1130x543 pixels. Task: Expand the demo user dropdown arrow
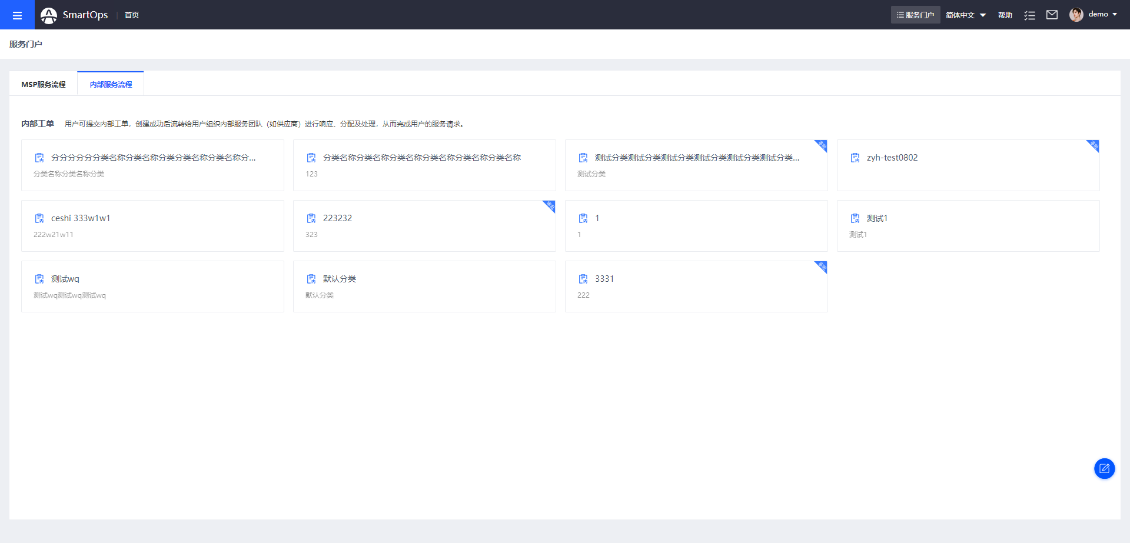click(x=1115, y=15)
